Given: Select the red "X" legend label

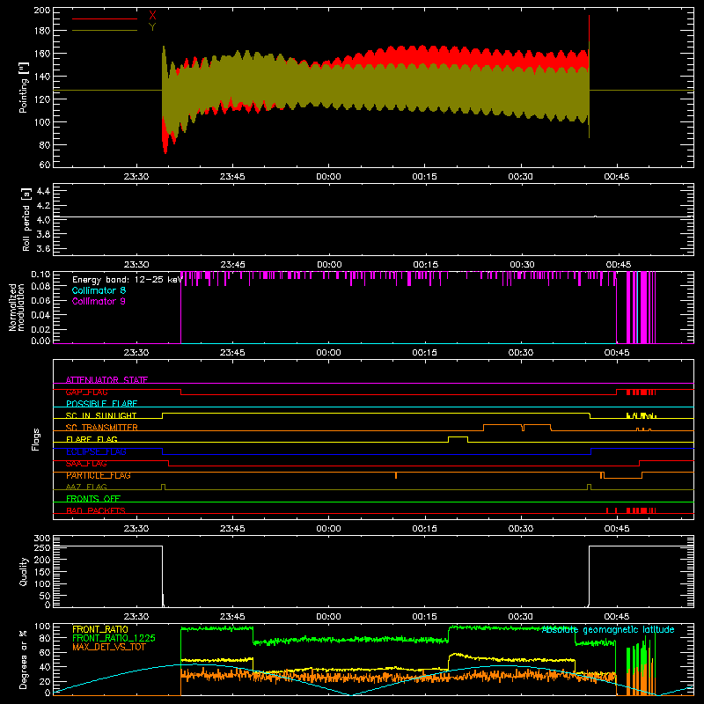Looking at the screenshot, I should tap(152, 16).
